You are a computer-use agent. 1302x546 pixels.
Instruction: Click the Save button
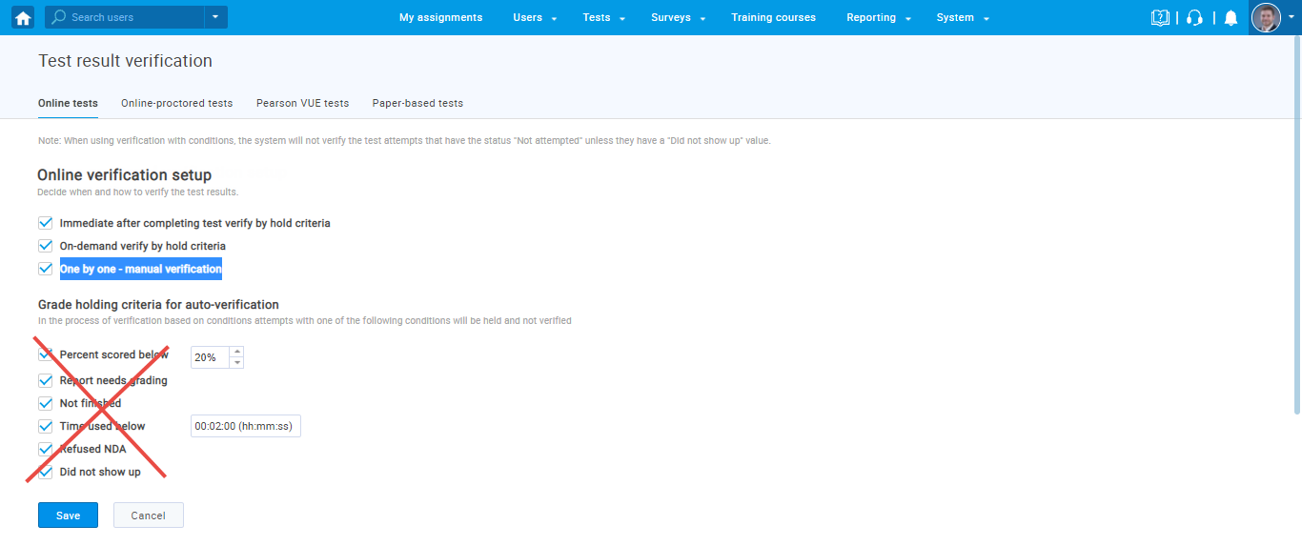(x=68, y=516)
